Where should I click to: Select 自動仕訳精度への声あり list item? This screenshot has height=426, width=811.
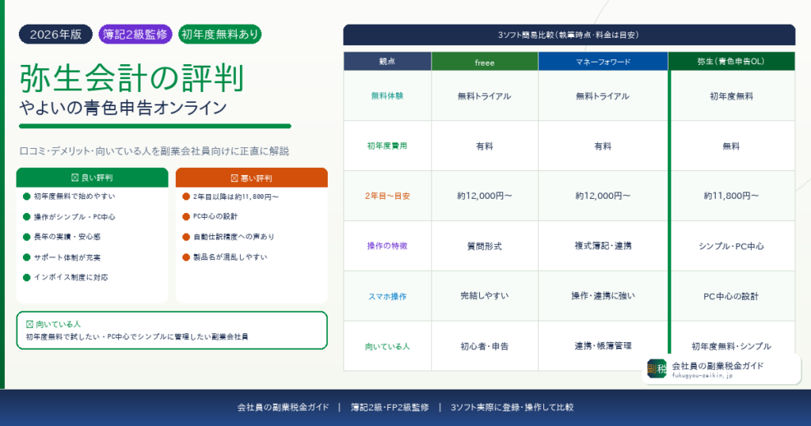tap(229, 236)
